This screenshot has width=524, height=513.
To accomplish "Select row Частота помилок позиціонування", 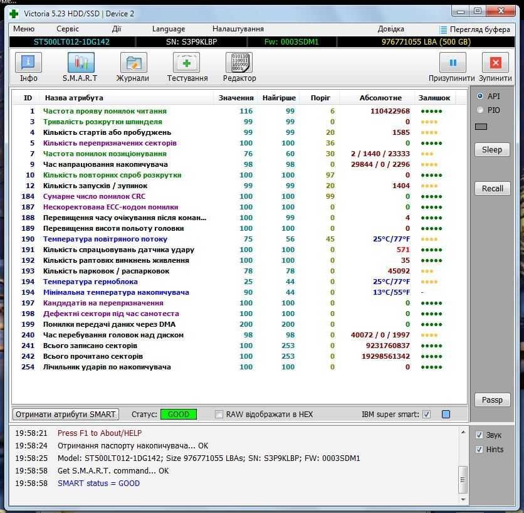I will (x=239, y=154).
